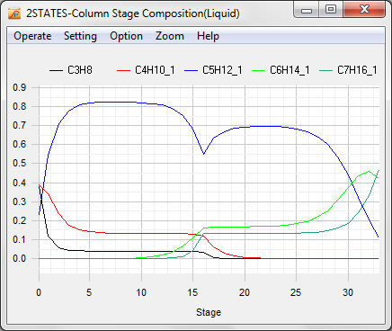
Task: Click the red C4H10_1 legend line swatch
Action: coord(123,71)
